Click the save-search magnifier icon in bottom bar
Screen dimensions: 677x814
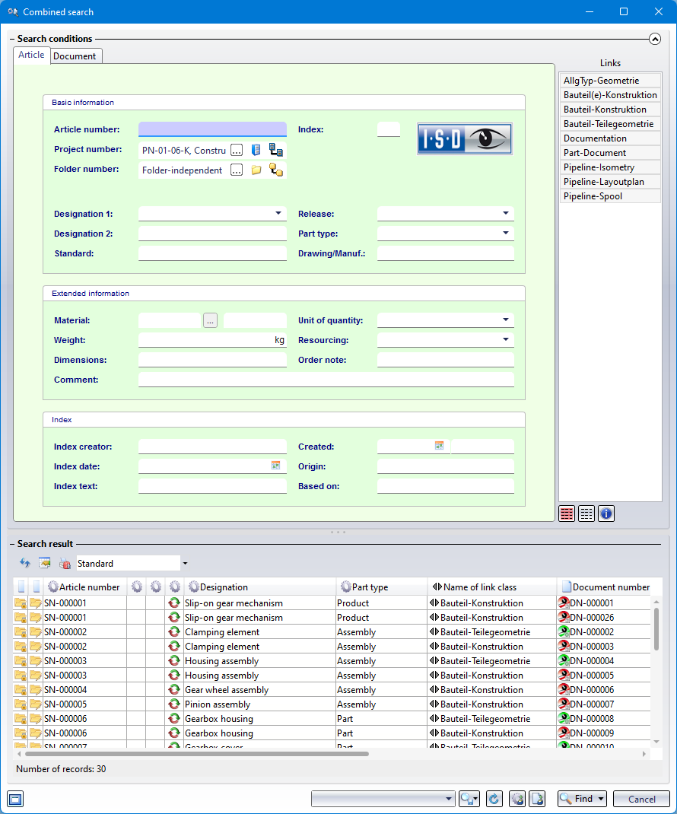point(469,799)
